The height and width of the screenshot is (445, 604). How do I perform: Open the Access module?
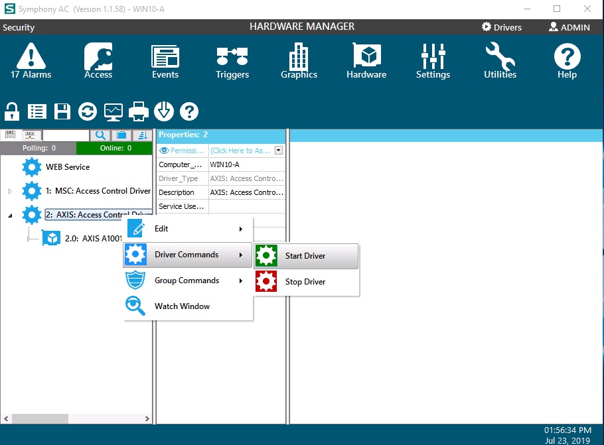tap(98, 61)
